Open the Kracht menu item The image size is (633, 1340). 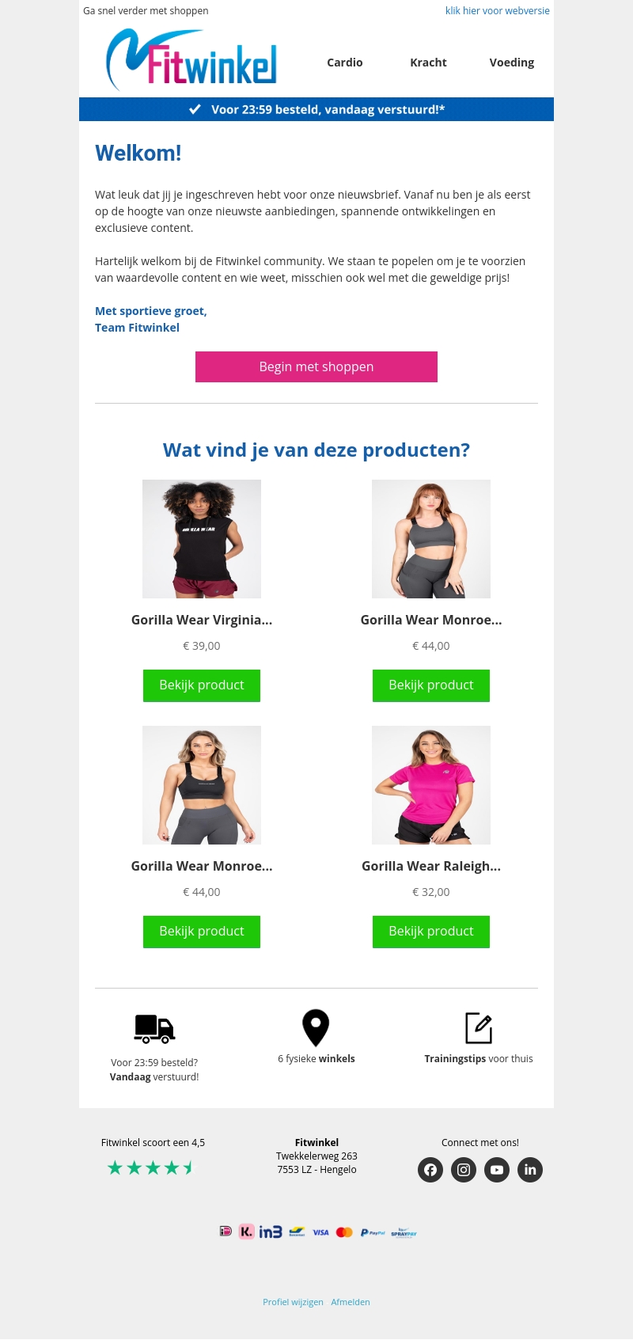click(x=428, y=63)
